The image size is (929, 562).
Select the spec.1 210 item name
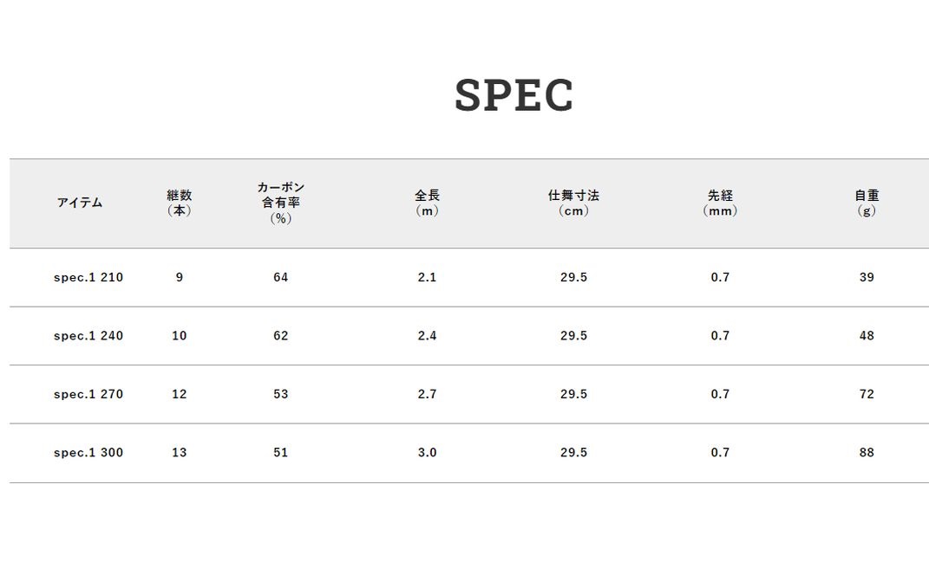pyautogui.click(x=88, y=277)
